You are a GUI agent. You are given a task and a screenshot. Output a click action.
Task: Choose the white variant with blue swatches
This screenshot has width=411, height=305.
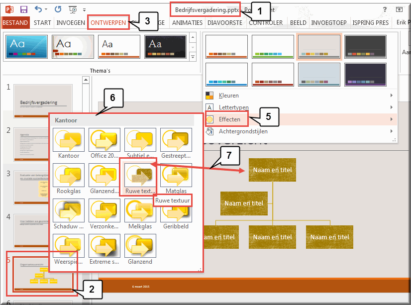(226, 75)
